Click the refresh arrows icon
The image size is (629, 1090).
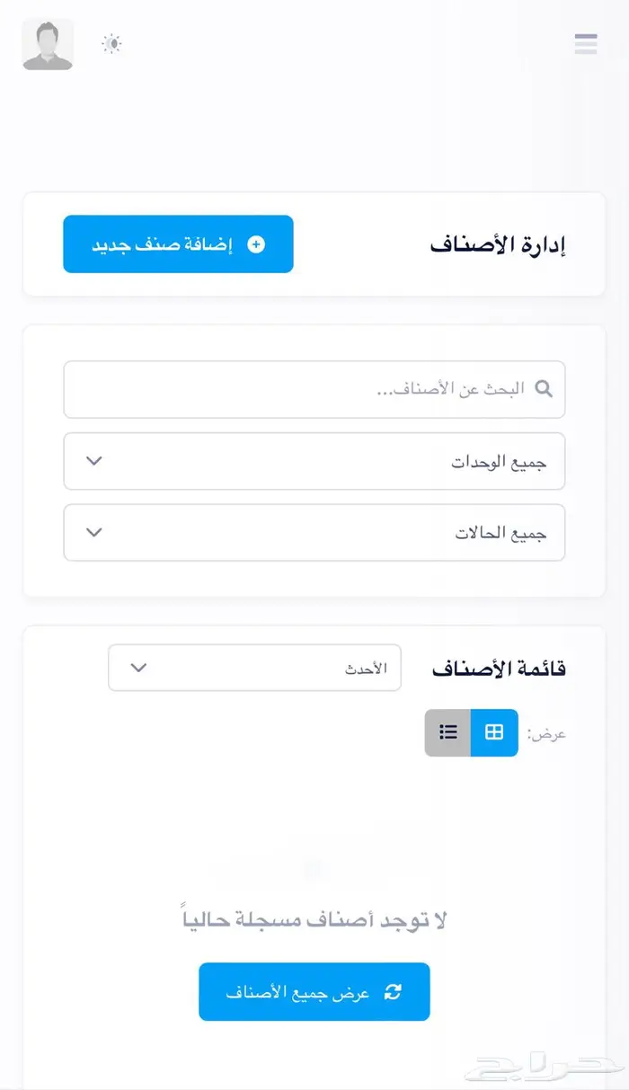tap(393, 992)
